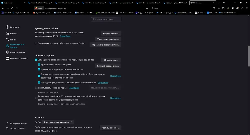The width and height of the screenshot is (250, 135).
Task: Enable Использовать основной пароль checkbox
Action: pyautogui.click(x=36, y=88)
